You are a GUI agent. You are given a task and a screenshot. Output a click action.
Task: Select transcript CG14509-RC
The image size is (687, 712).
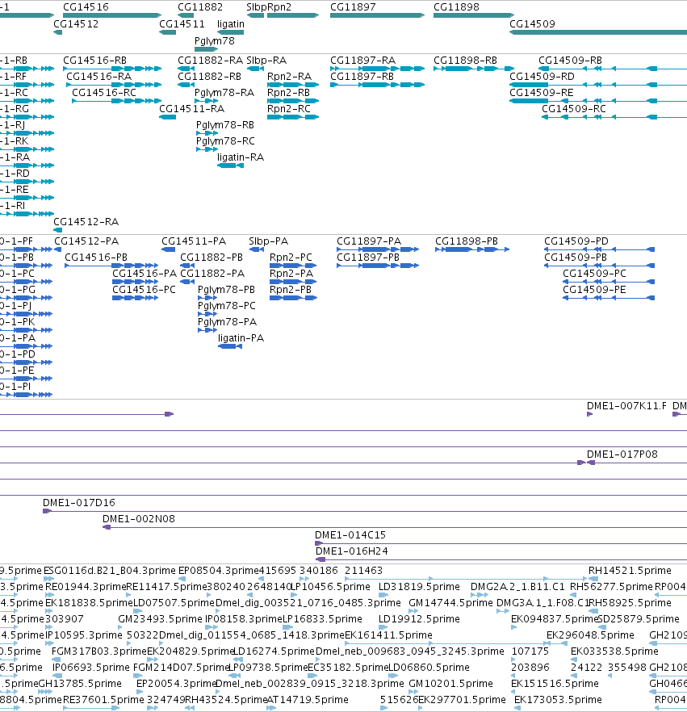point(574,109)
